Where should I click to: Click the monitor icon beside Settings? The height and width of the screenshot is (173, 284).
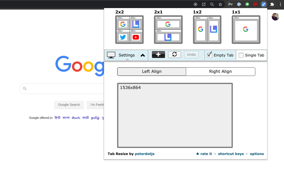(111, 55)
